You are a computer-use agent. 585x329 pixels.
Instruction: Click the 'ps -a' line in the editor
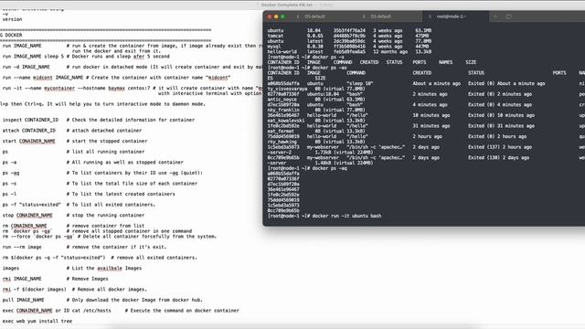(x=93, y=163)
